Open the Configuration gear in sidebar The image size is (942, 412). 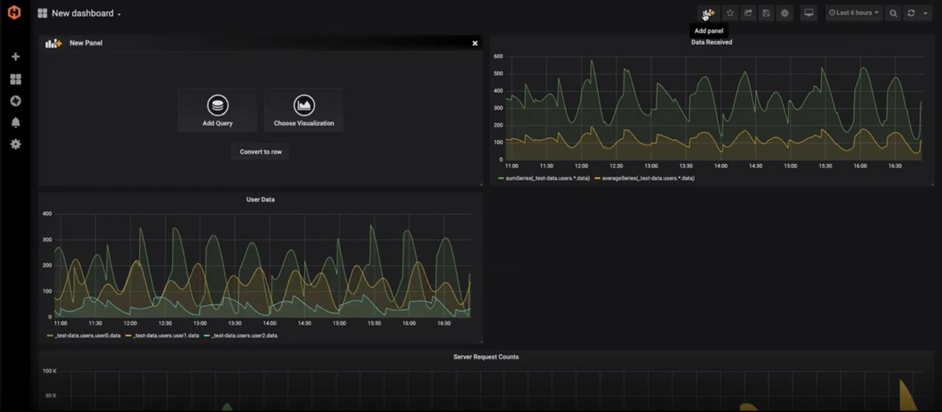tap(15, 144)
